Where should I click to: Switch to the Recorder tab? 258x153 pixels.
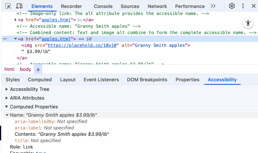pyautogui.click(x=71, y=6)
